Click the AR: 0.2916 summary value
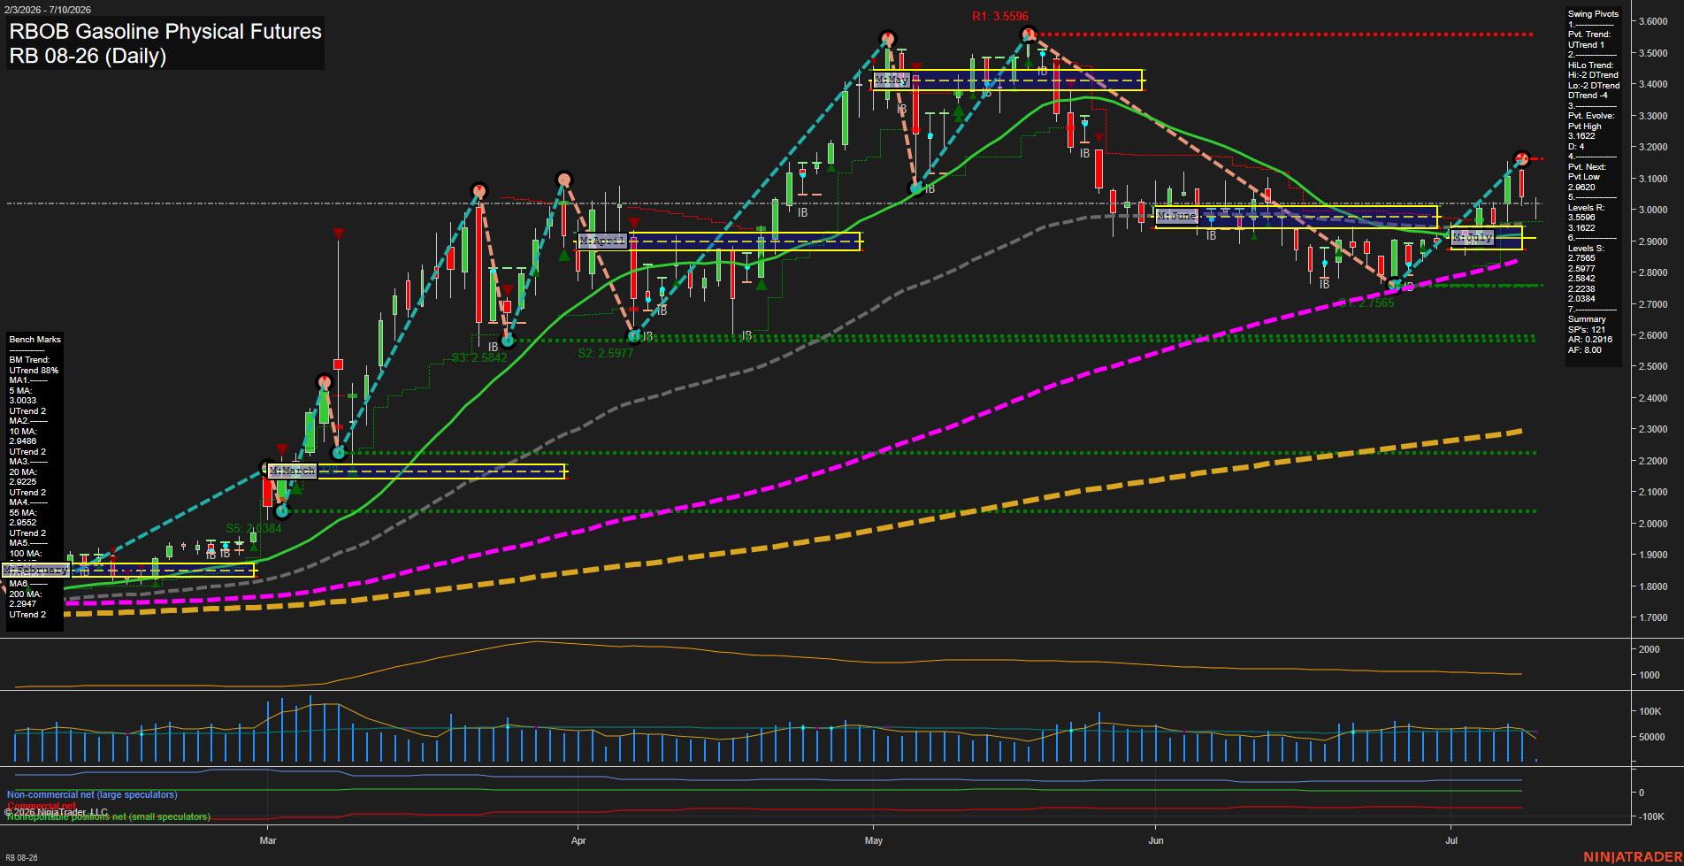Viewport: 1684px width, 866px height. tap(1590, 340)
